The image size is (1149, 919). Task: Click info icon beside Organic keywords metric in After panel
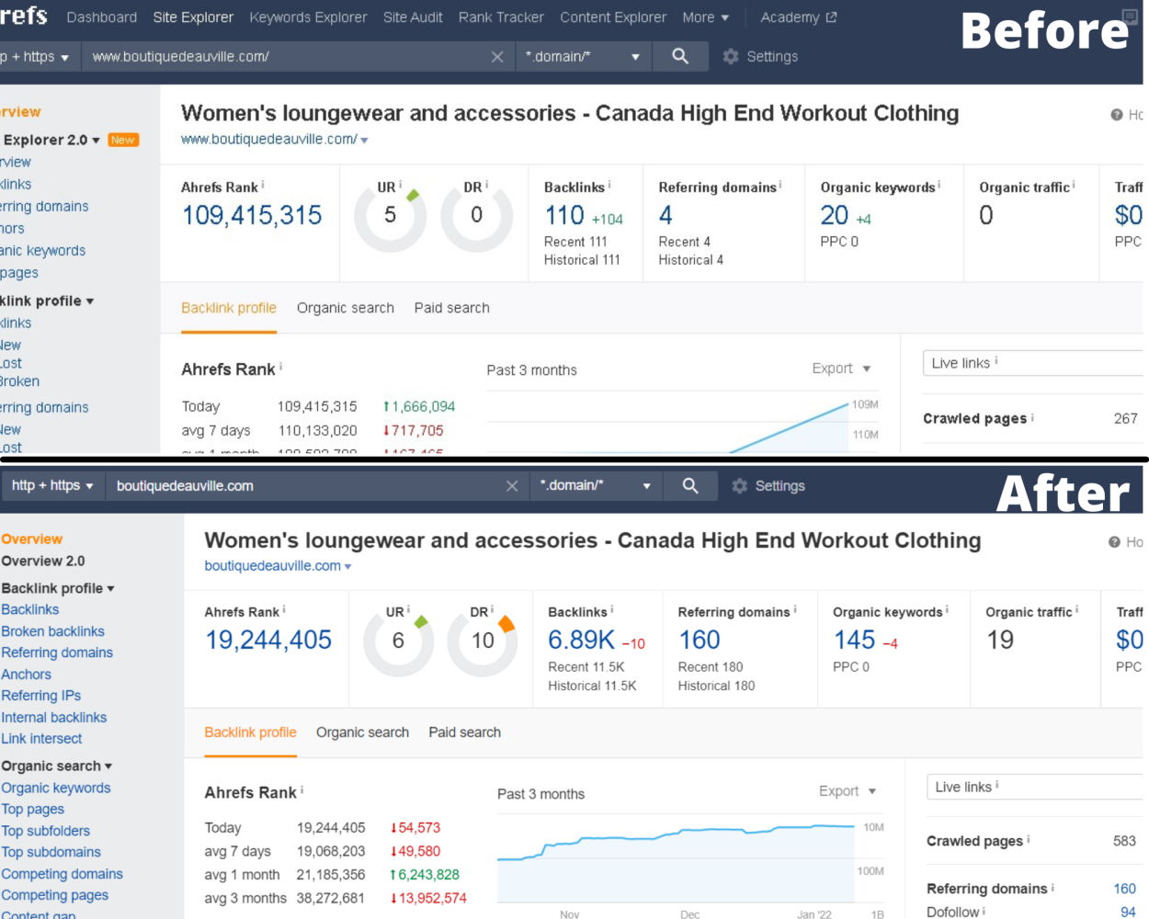pos(948,609)
